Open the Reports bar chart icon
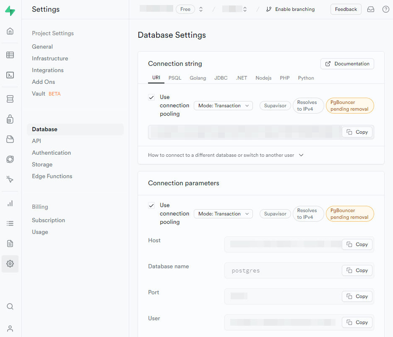 pos(10,203)
